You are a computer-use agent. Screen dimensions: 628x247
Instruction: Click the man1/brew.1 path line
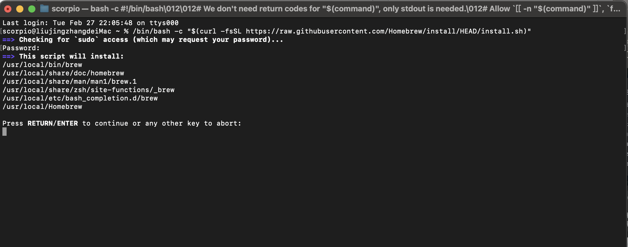click(70, 82)
